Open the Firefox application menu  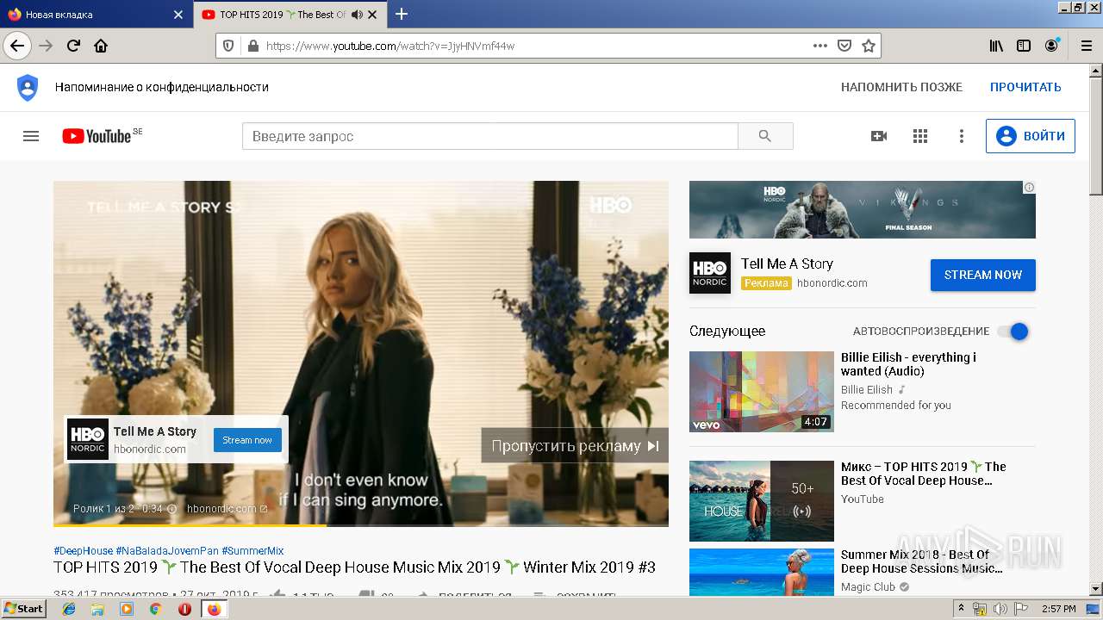1085,46
